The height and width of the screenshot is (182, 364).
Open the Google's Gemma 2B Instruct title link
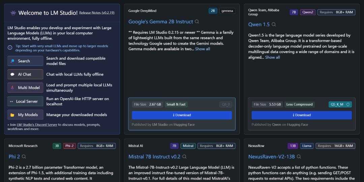click(x=161, y=22)
